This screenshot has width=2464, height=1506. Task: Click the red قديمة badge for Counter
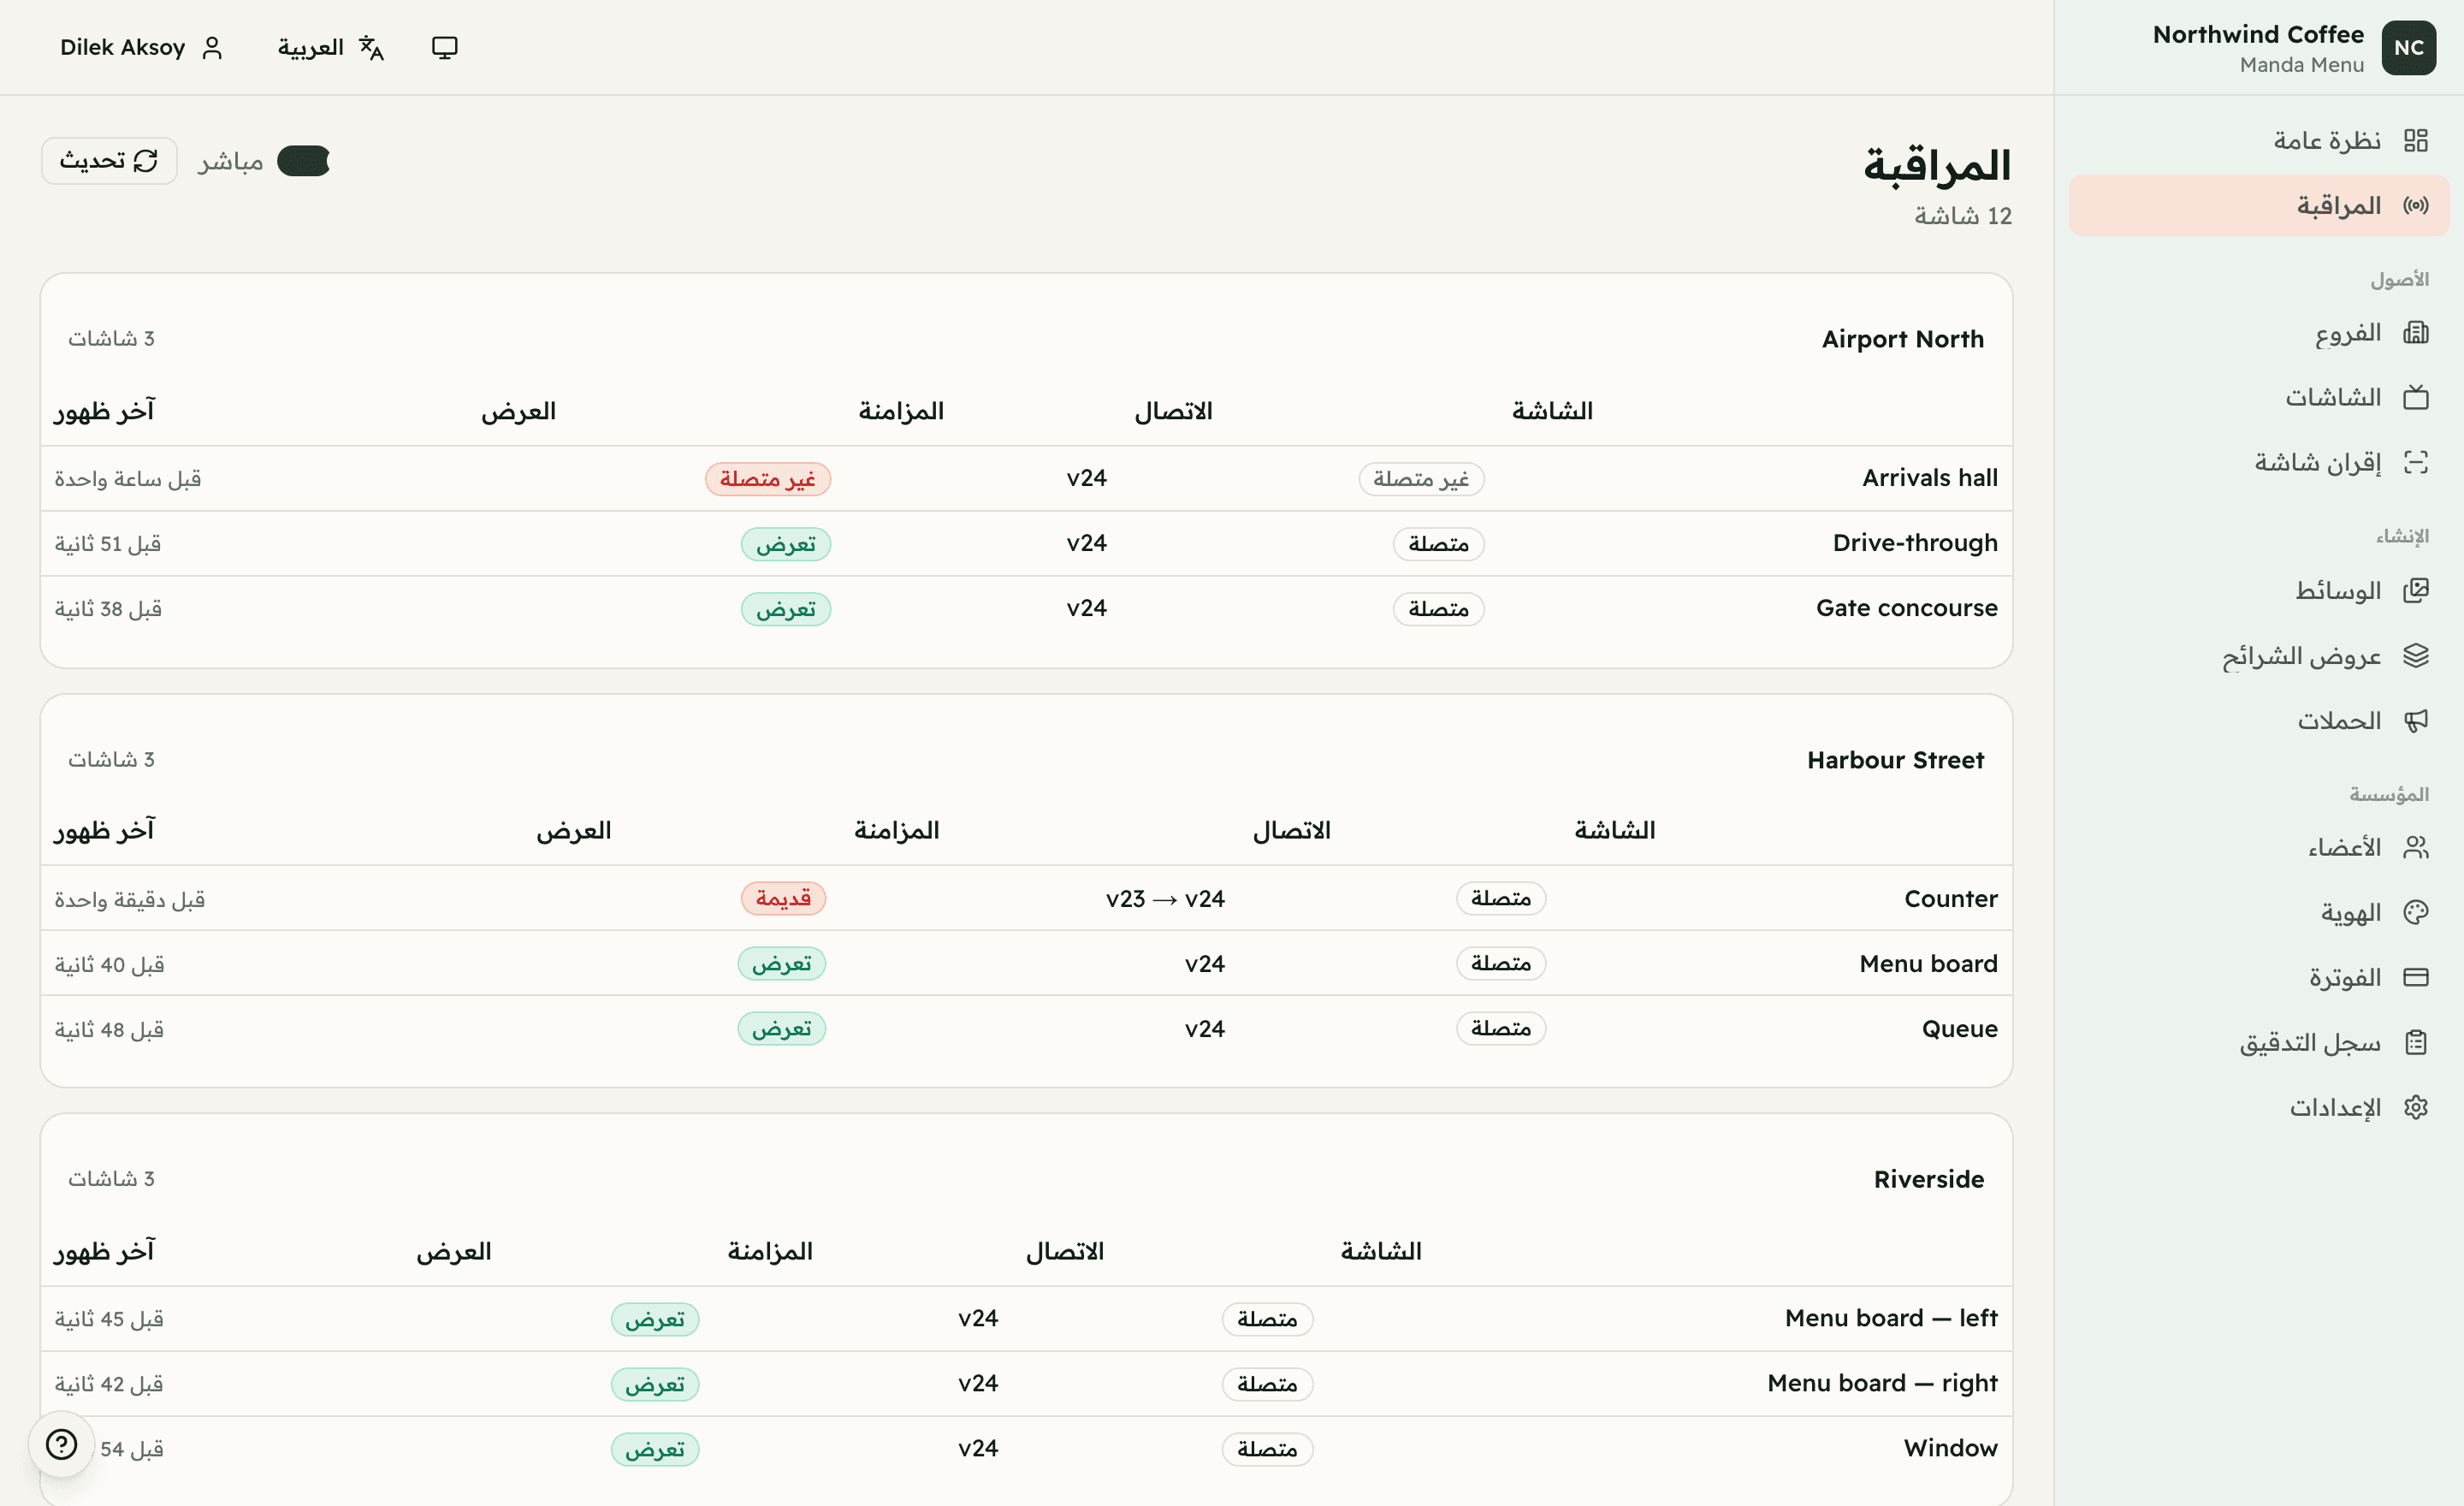[783, 898]
